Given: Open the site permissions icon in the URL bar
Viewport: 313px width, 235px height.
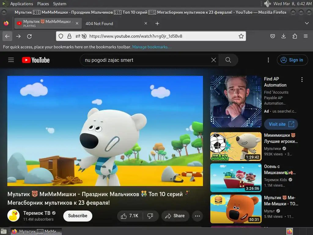Looking at the screenshot, I should 78,36.
